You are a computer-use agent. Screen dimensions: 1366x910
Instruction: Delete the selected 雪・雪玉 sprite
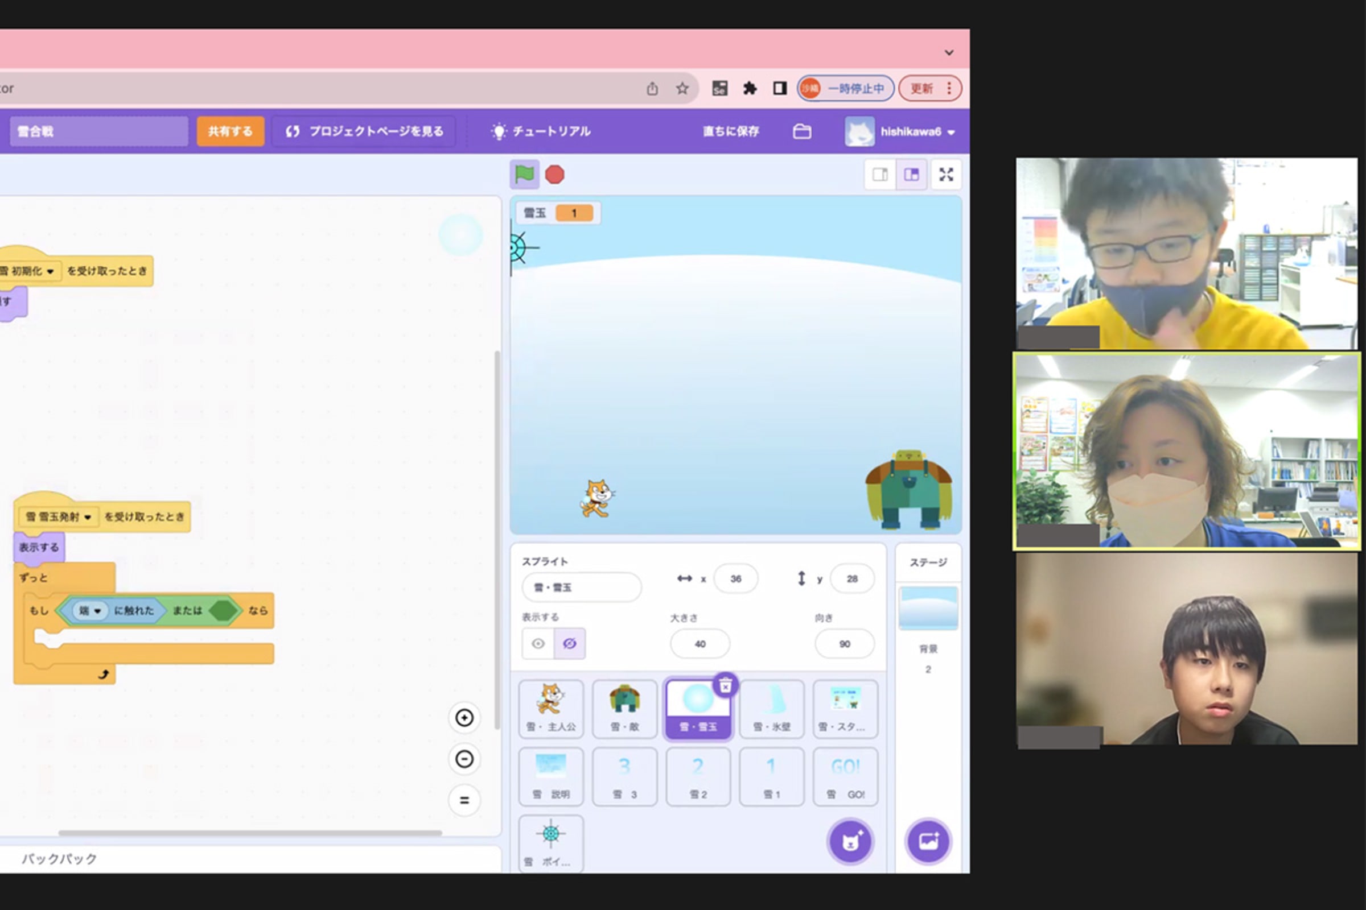(725, 685)
